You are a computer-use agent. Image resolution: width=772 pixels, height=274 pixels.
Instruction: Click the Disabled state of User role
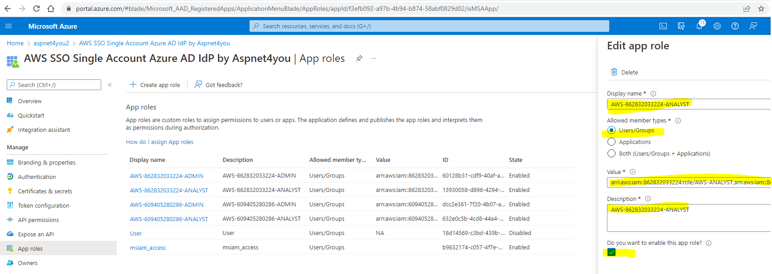click(520, 233)
